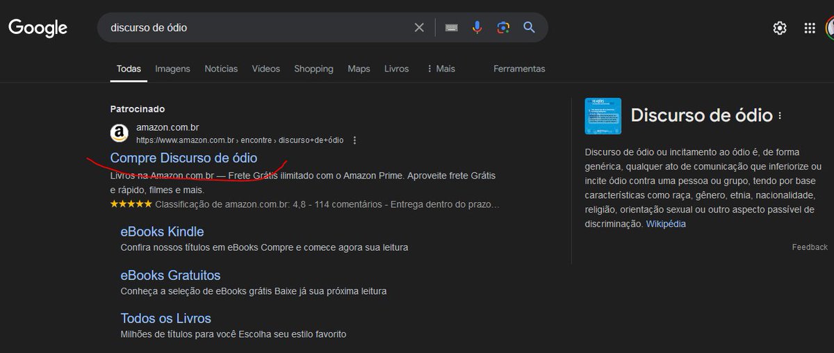Image resolution: width=834 pixels, height=353 pixels.
Task: Open quick settings gear icon
Action: click(x=780, y=28)
